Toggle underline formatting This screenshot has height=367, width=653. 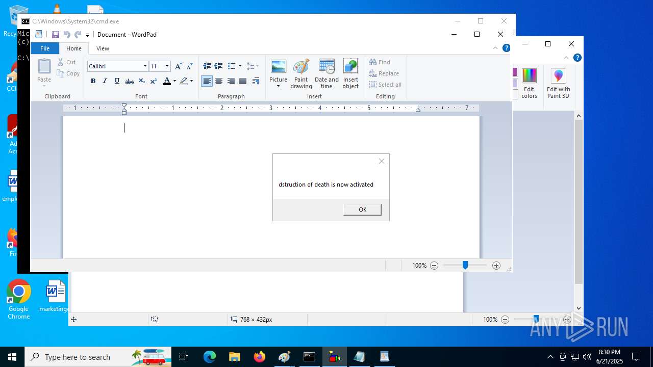click(117, 81)
